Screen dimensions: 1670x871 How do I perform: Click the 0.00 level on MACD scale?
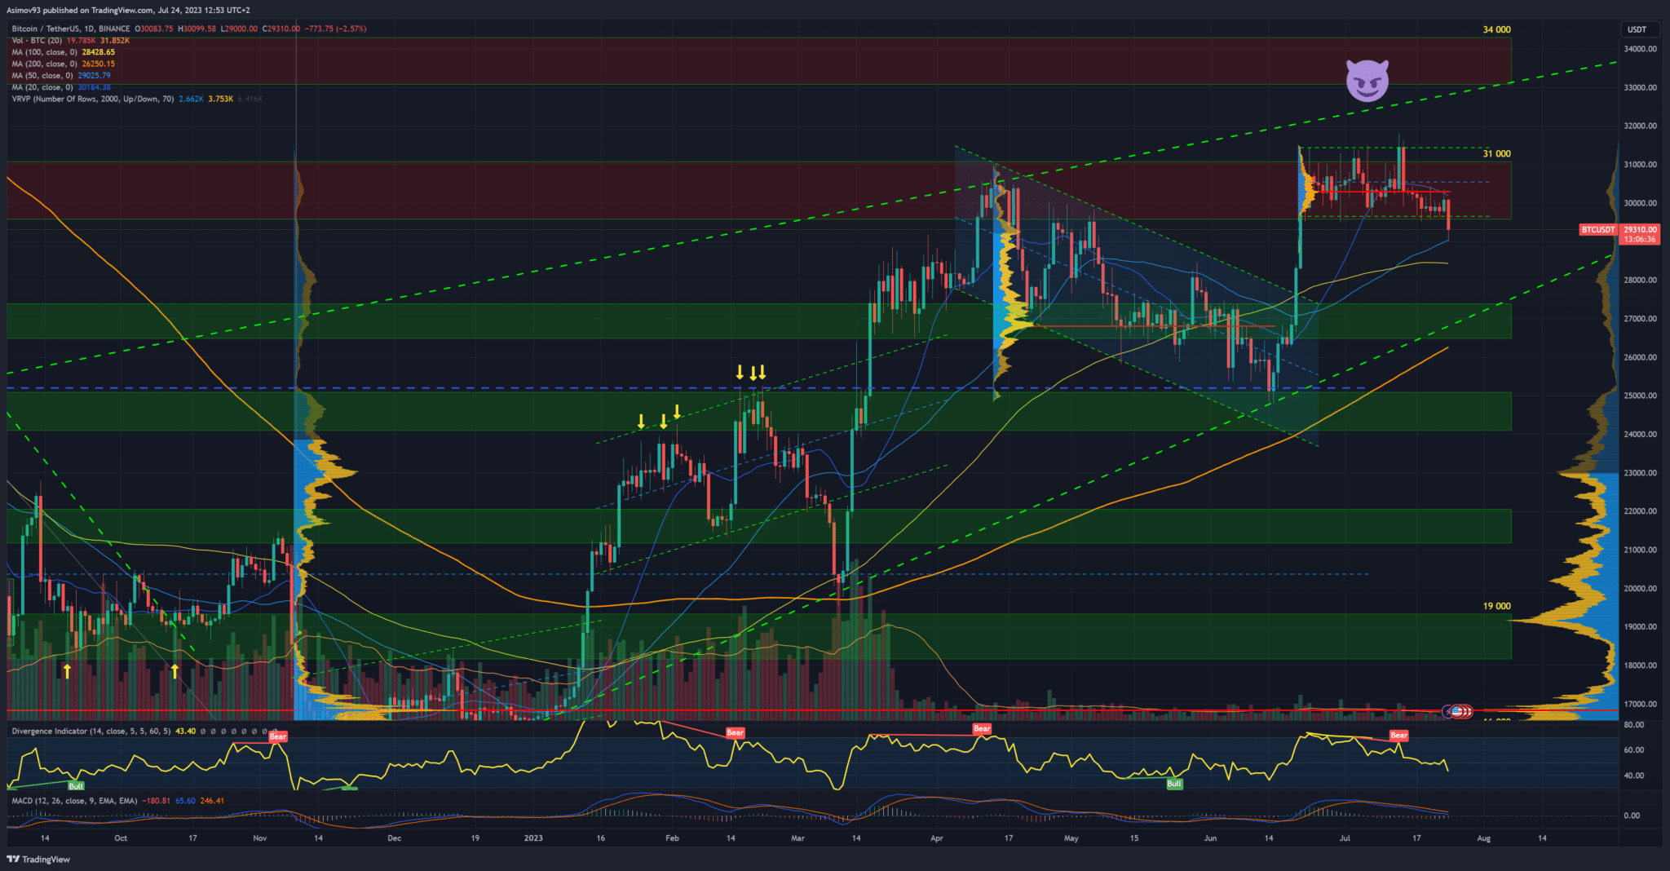click(1631, 816)
